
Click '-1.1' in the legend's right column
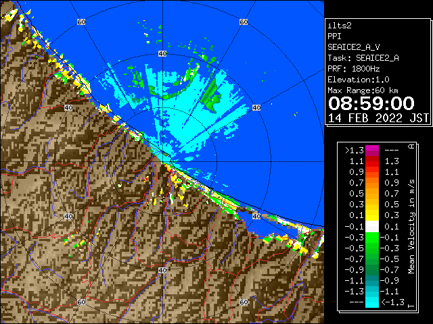coord(390,291)
